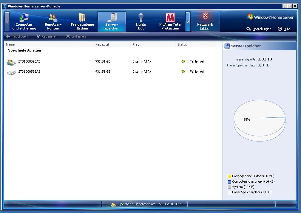The height and width of the screenshot is (213, 301).
Task: Click the Freier Speicherplatz (1,8 TB) legend label
Action: click(252, 192)
